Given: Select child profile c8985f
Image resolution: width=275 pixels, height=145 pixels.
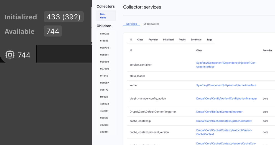Looking at the screenshot, I should 104,132.
